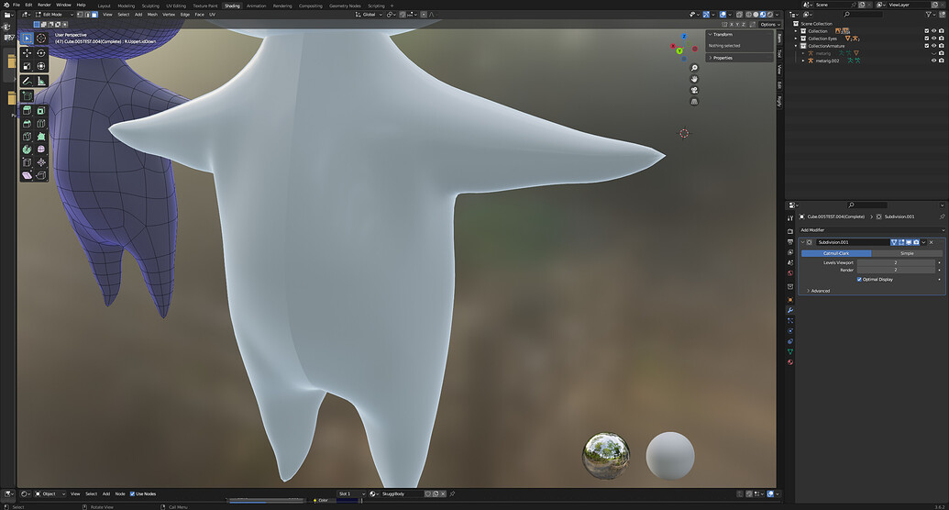Open the Object Data properties green triangle tab
Image resolution: width=949 pixels, height=510 pixels.
click(x=790, y=352)
